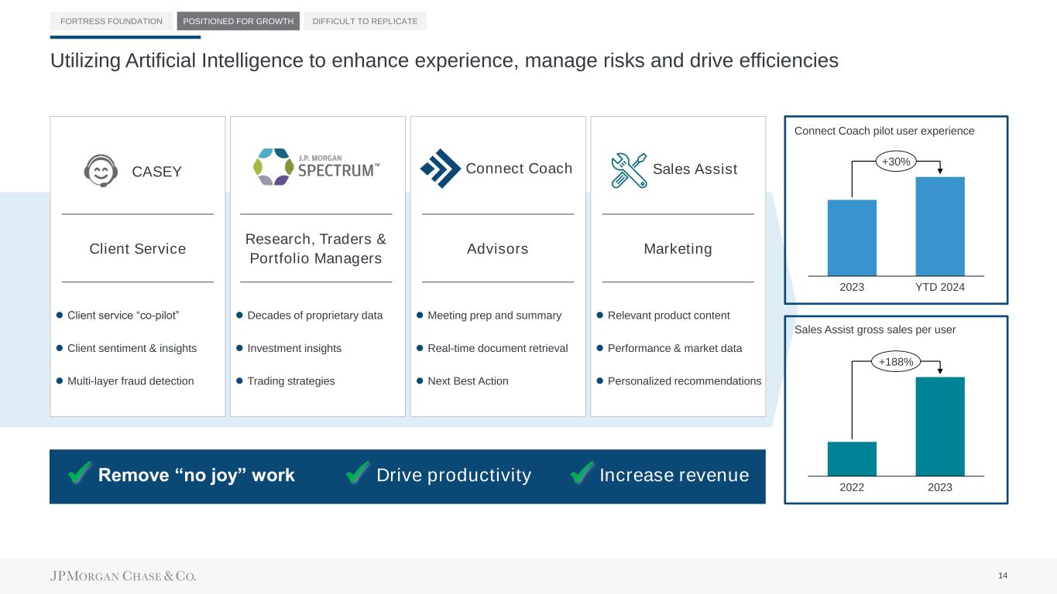
Task: Click the checkmark beside Drive productivity
Action: coord(357,474)
